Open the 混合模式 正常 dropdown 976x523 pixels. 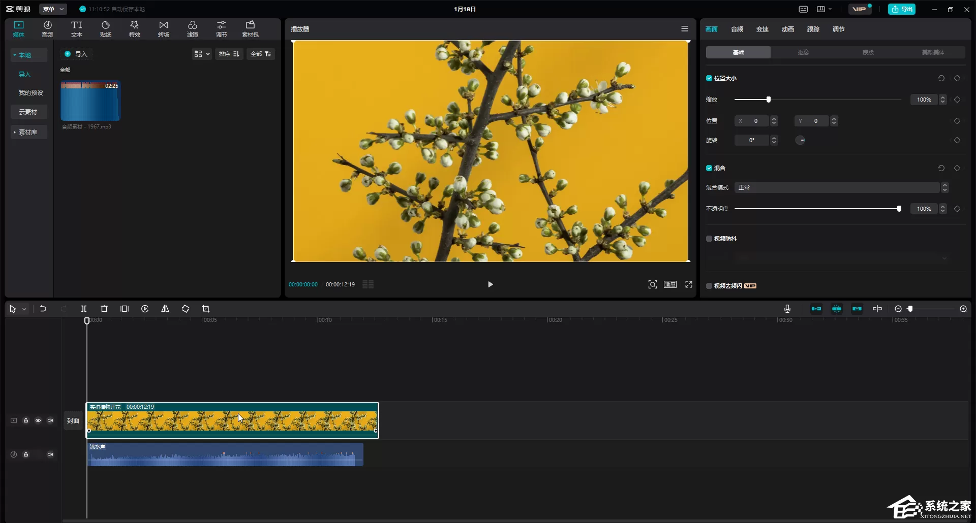(x=841, y=187)
